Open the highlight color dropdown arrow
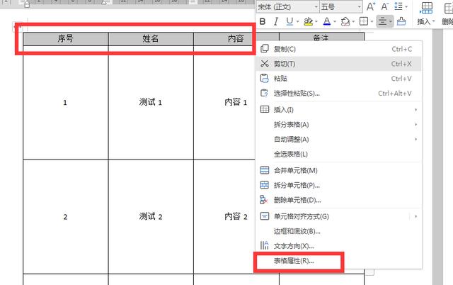This screenshot has height=285, width=453. click(316, 22)
